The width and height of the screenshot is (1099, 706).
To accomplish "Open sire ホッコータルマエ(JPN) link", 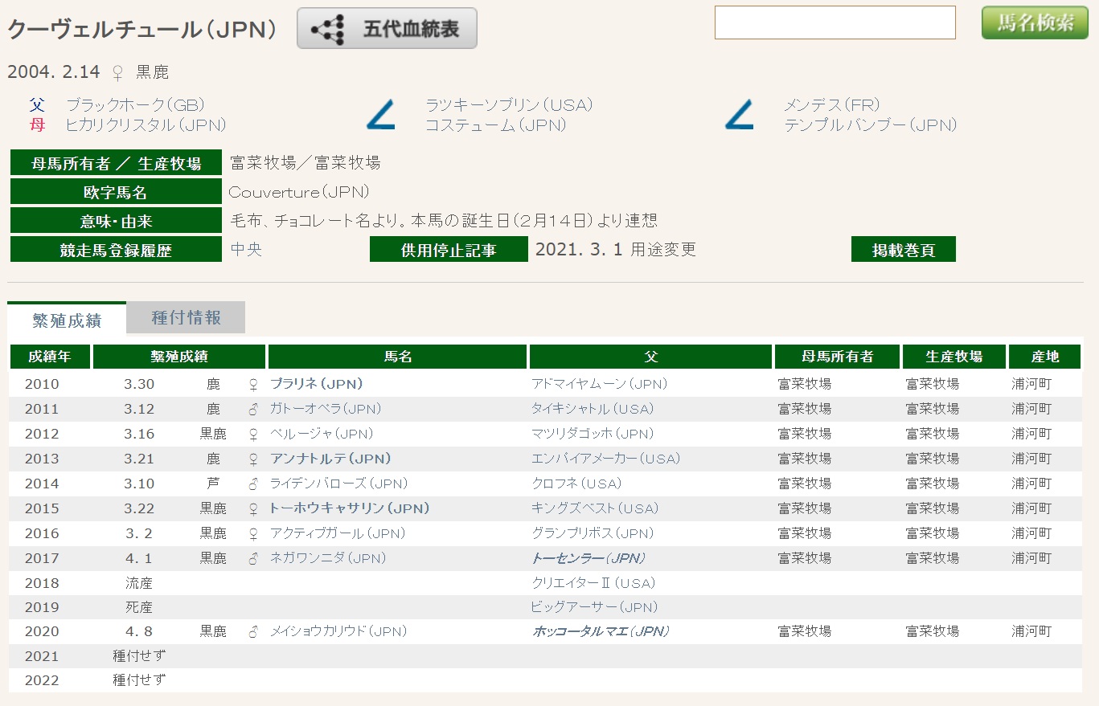I will pos(600,631).
